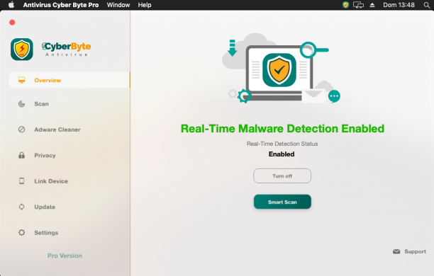Click the Support envelope icon
The image size is (434, 276).
[x=396, y=251]
